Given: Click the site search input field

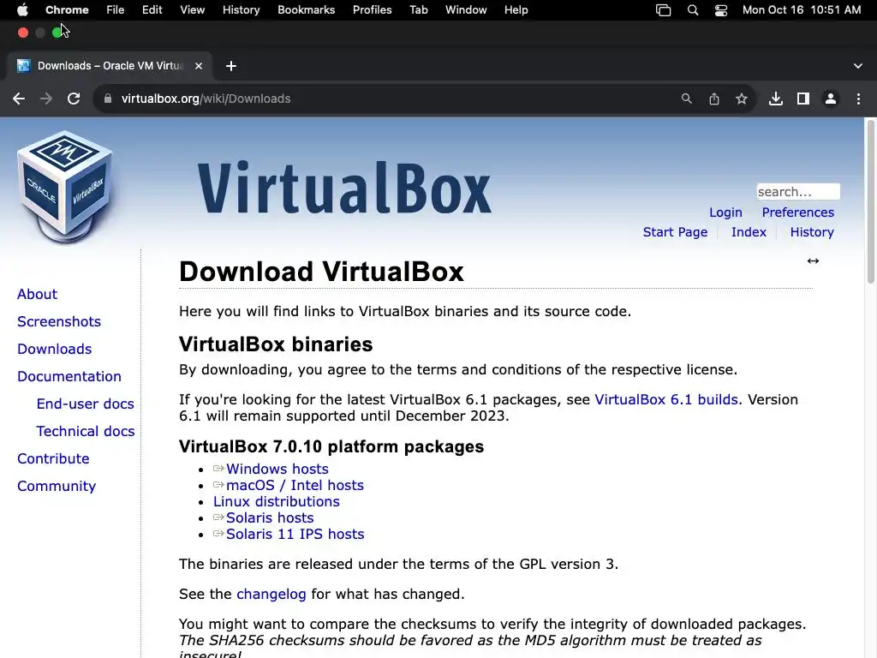Looking at the screenshot, I should [x=797, y=192].
